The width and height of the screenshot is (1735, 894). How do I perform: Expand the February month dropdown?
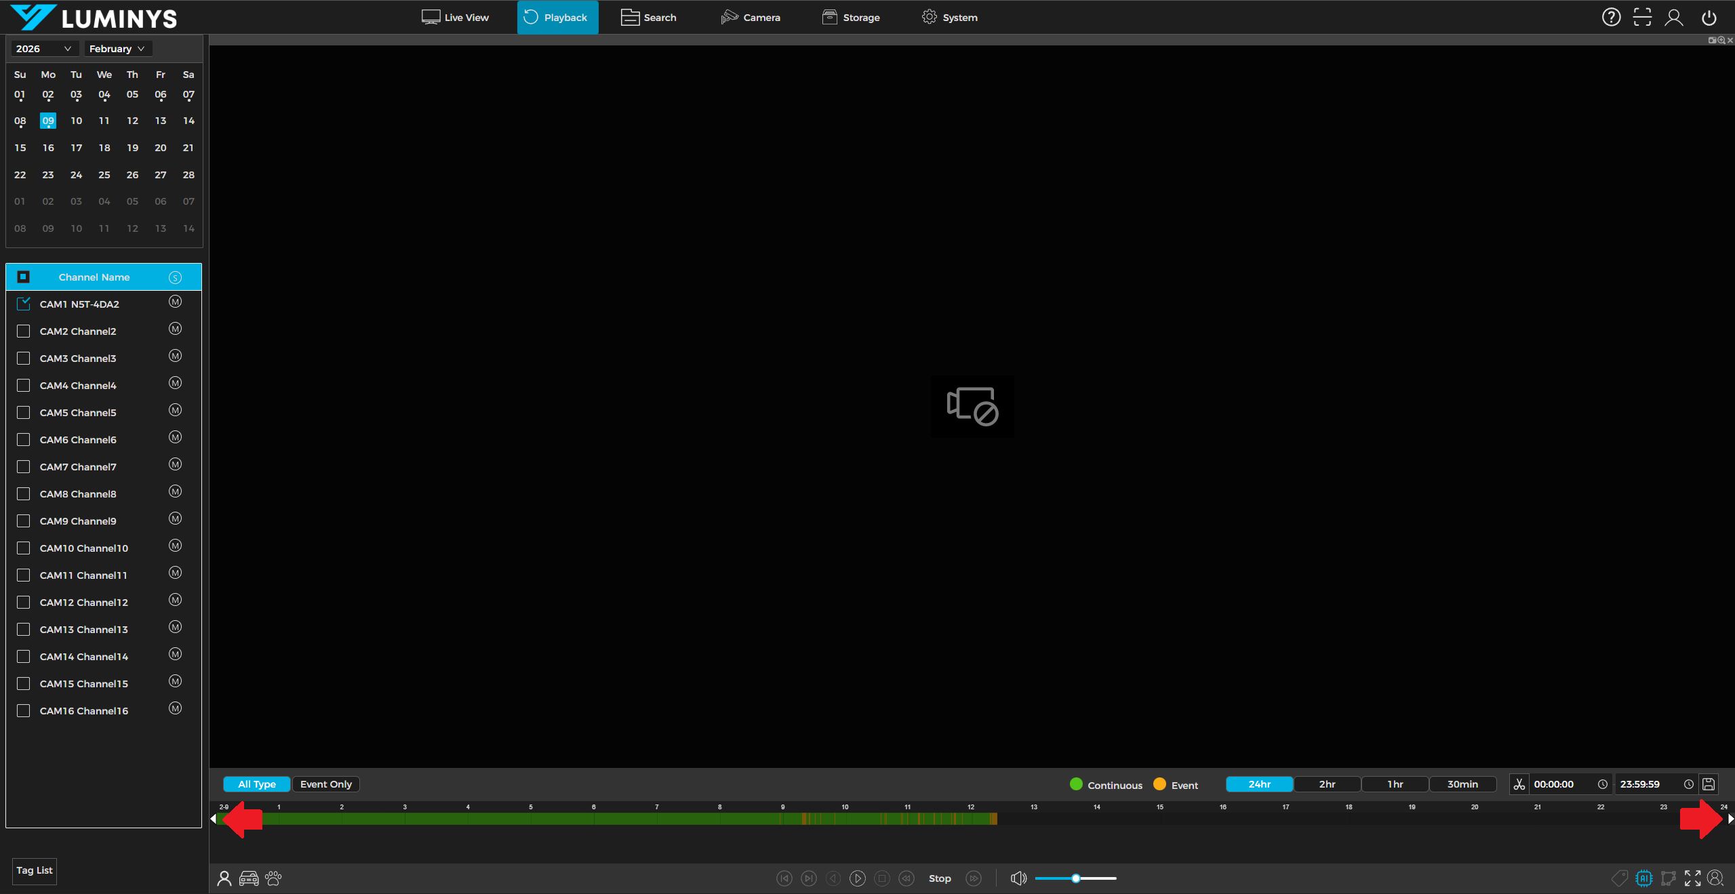117,49
